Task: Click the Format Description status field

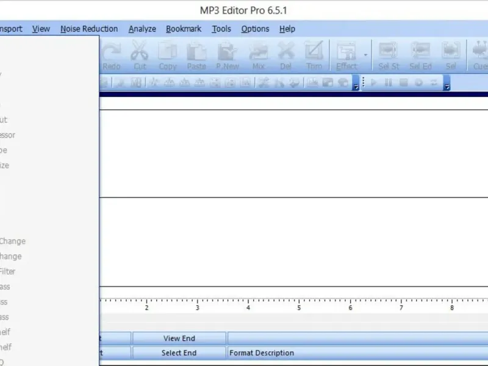Action: (x=358, y=353)
